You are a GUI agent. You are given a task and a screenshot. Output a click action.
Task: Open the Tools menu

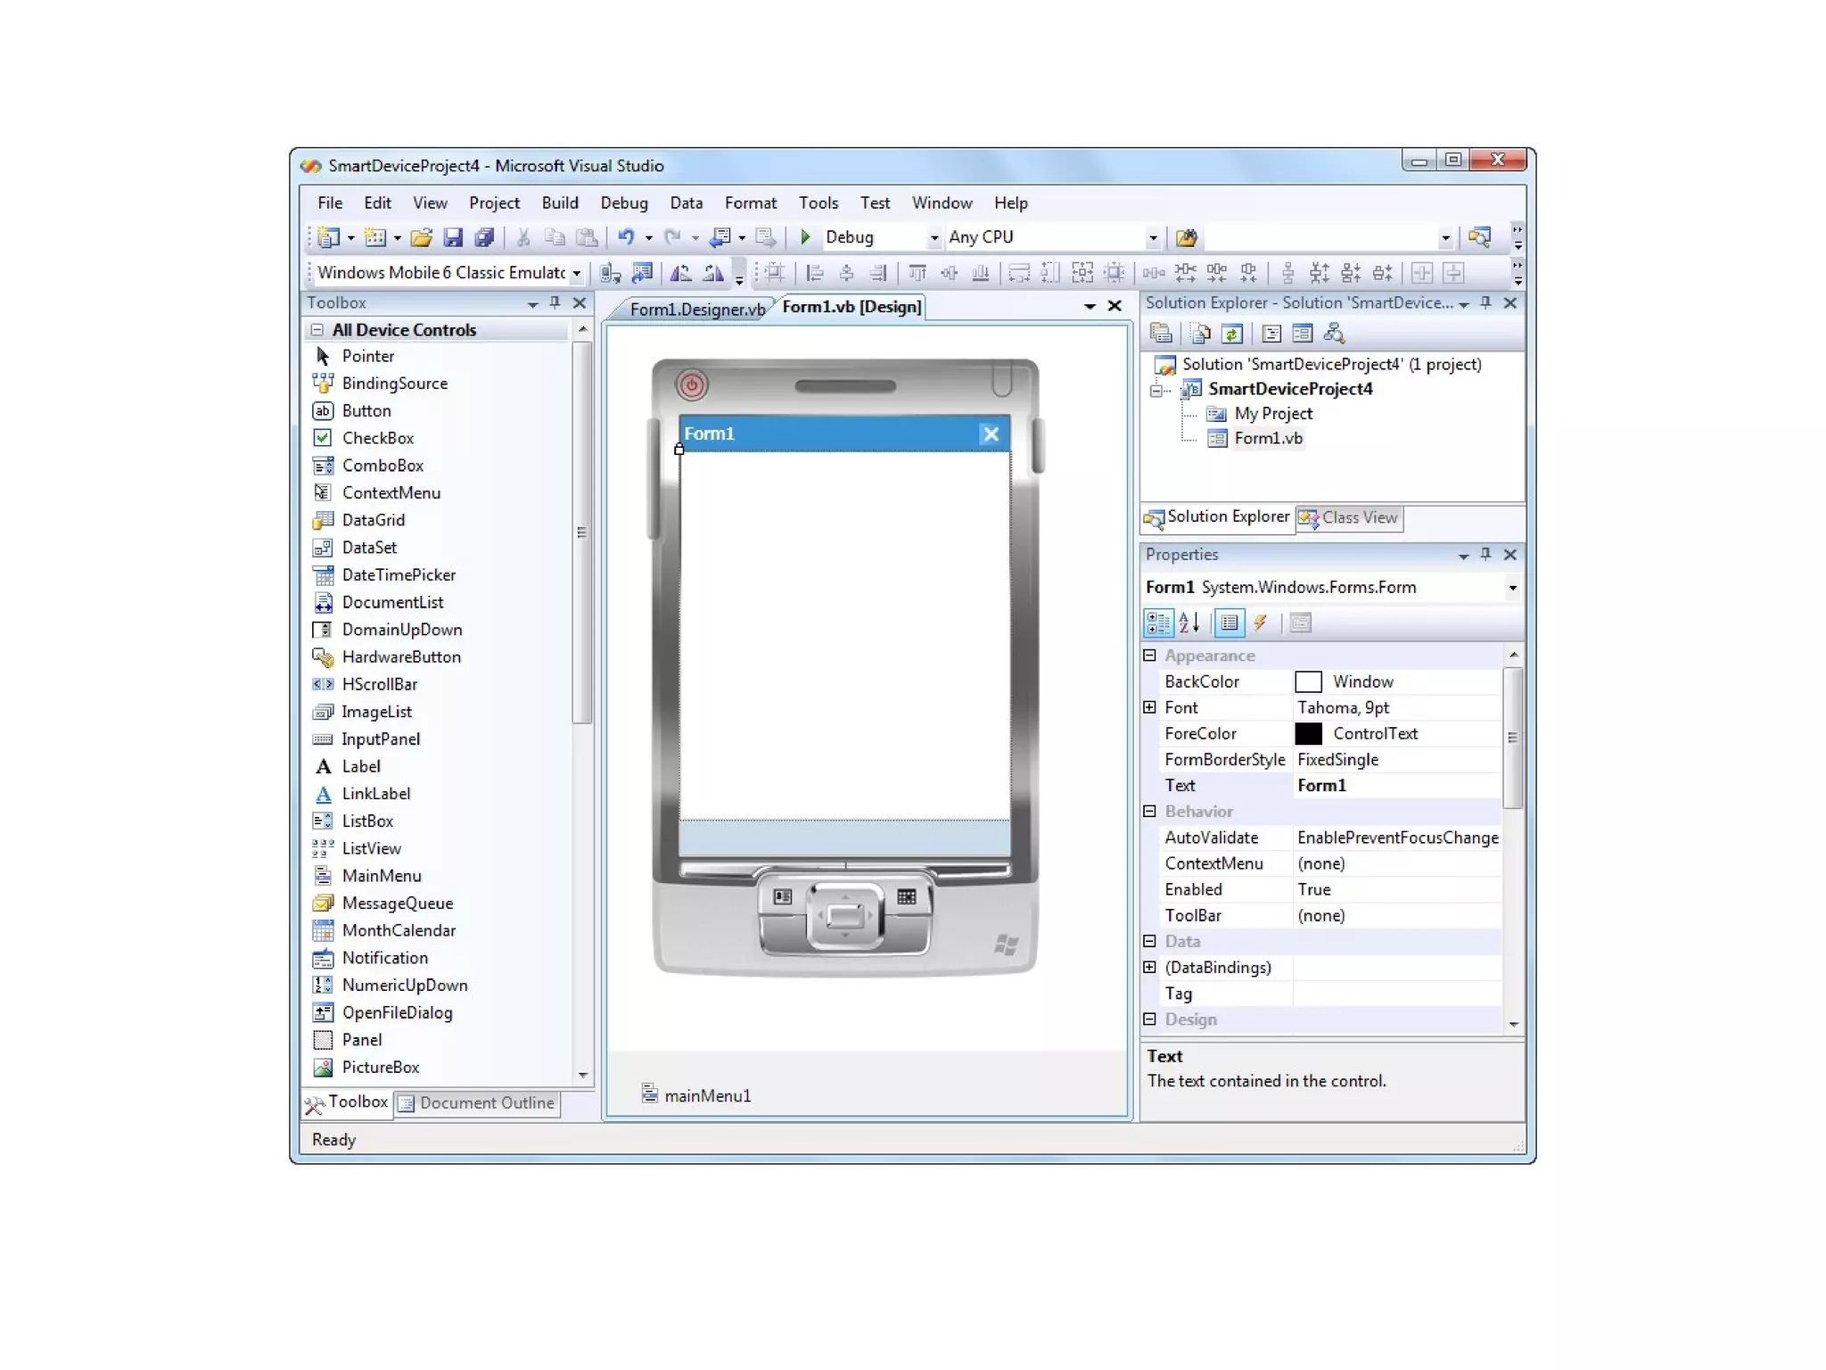tap(818, 203)
